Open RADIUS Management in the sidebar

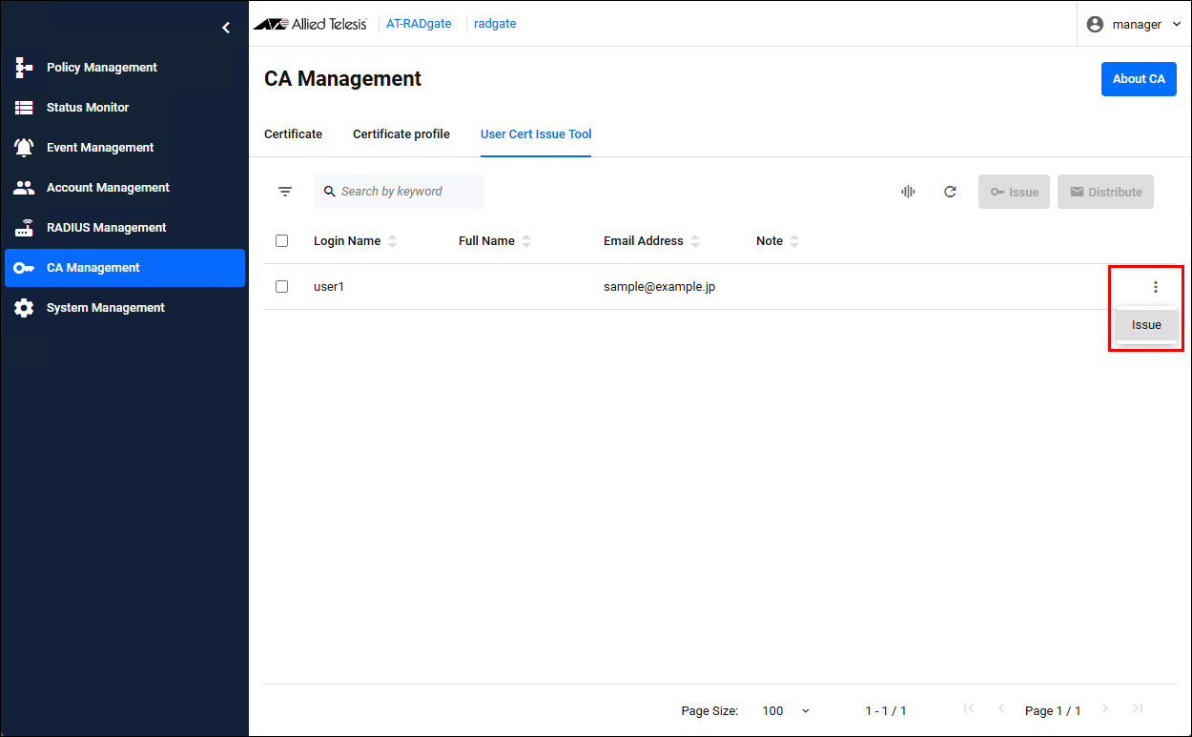tap(125, 228)
